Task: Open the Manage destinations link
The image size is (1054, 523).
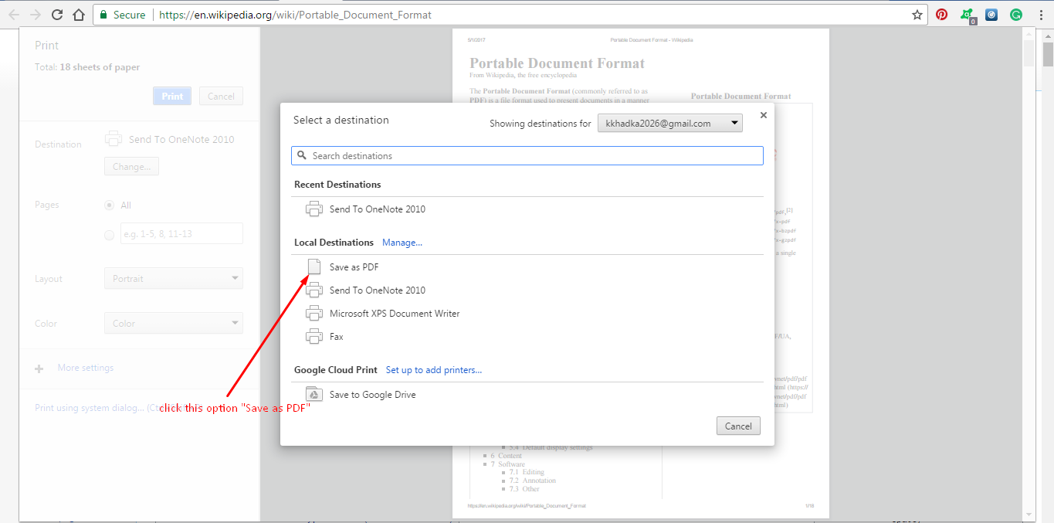Action: pos(402,242)
